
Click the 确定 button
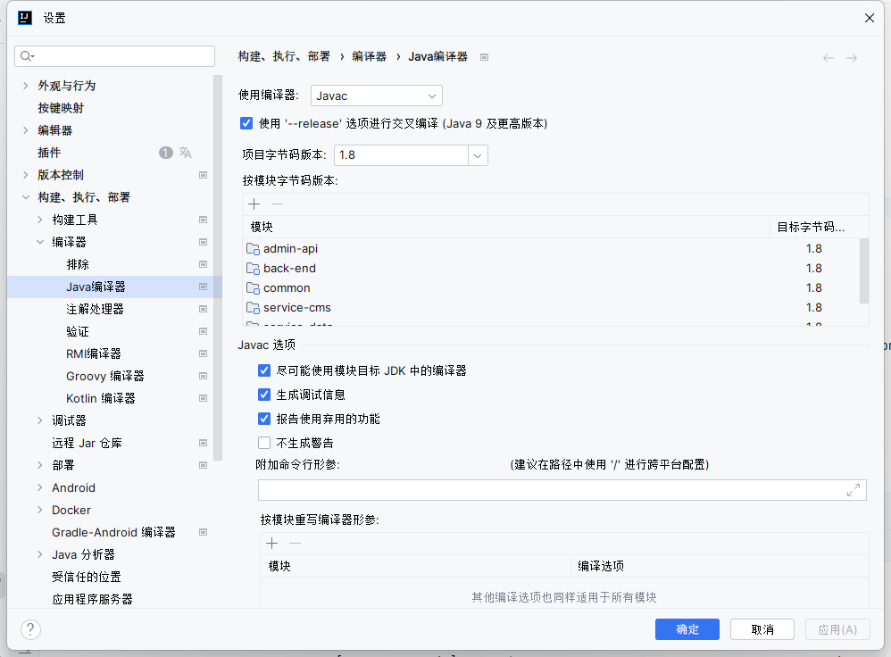pos(687,629)
